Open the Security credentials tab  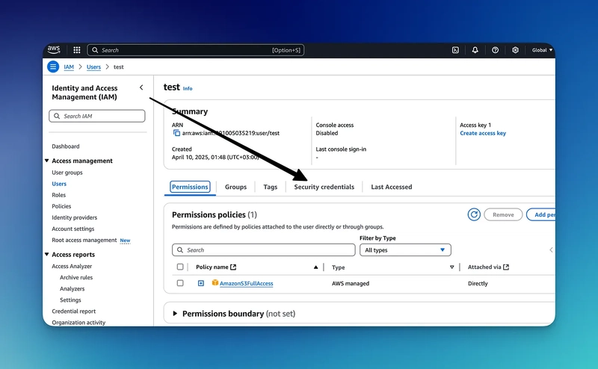coord(324,187)
